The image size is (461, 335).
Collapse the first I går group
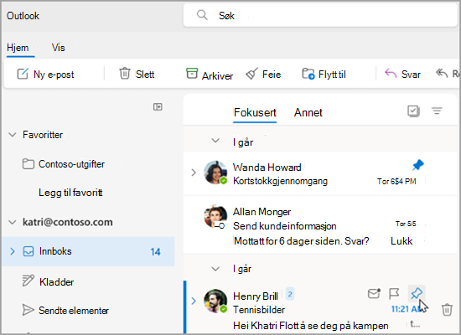pos(215,141)
